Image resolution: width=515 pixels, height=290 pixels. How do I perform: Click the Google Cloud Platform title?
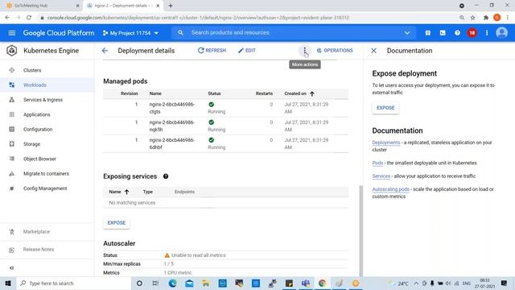point(59,33)
